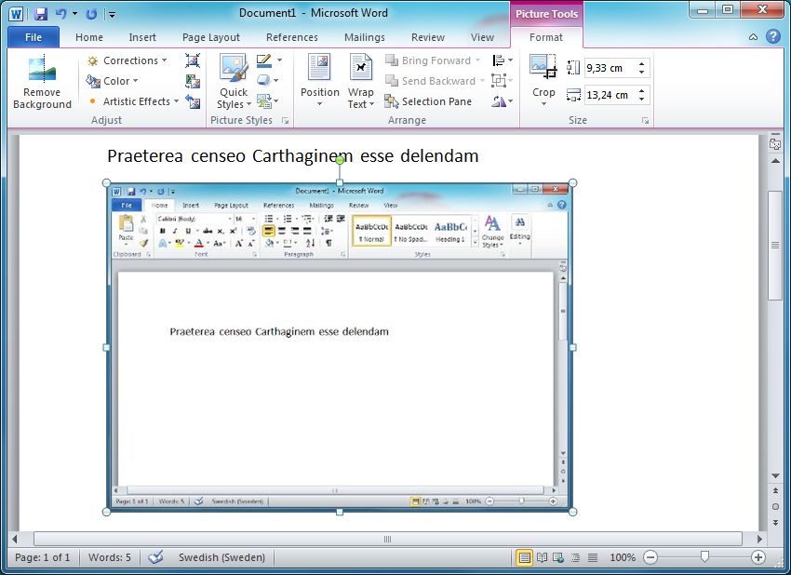The width and height of the screenshot is (791, 575).
Task: Click the proofing check icon in status bar
Action: click(x=156, y=557)
